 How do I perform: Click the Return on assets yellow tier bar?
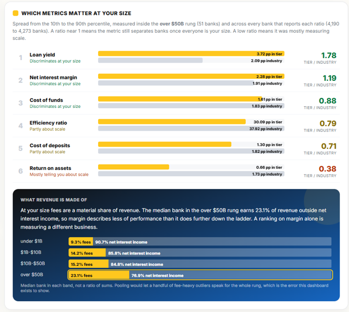tap(133, 167)
